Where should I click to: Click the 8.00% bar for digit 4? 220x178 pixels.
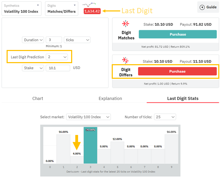point(104,156)
